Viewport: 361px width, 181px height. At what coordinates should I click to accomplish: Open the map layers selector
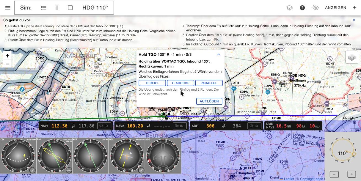point(352,57)
